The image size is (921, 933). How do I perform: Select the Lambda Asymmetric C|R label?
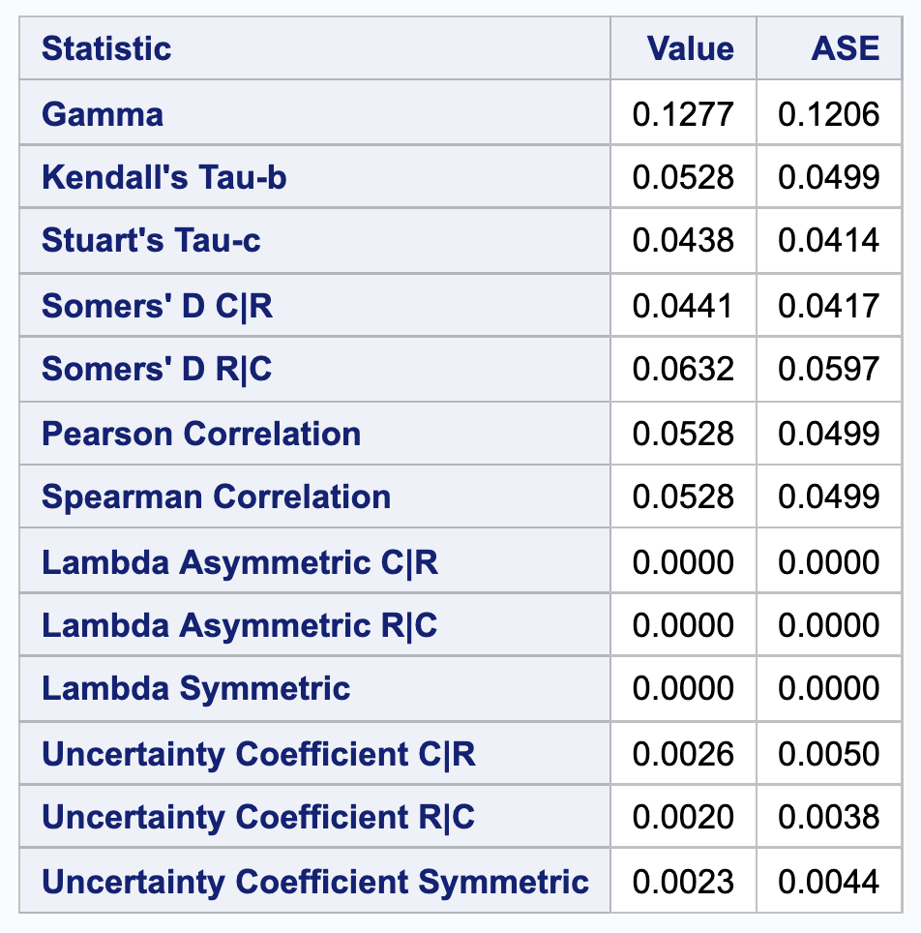tap(240, 561)
